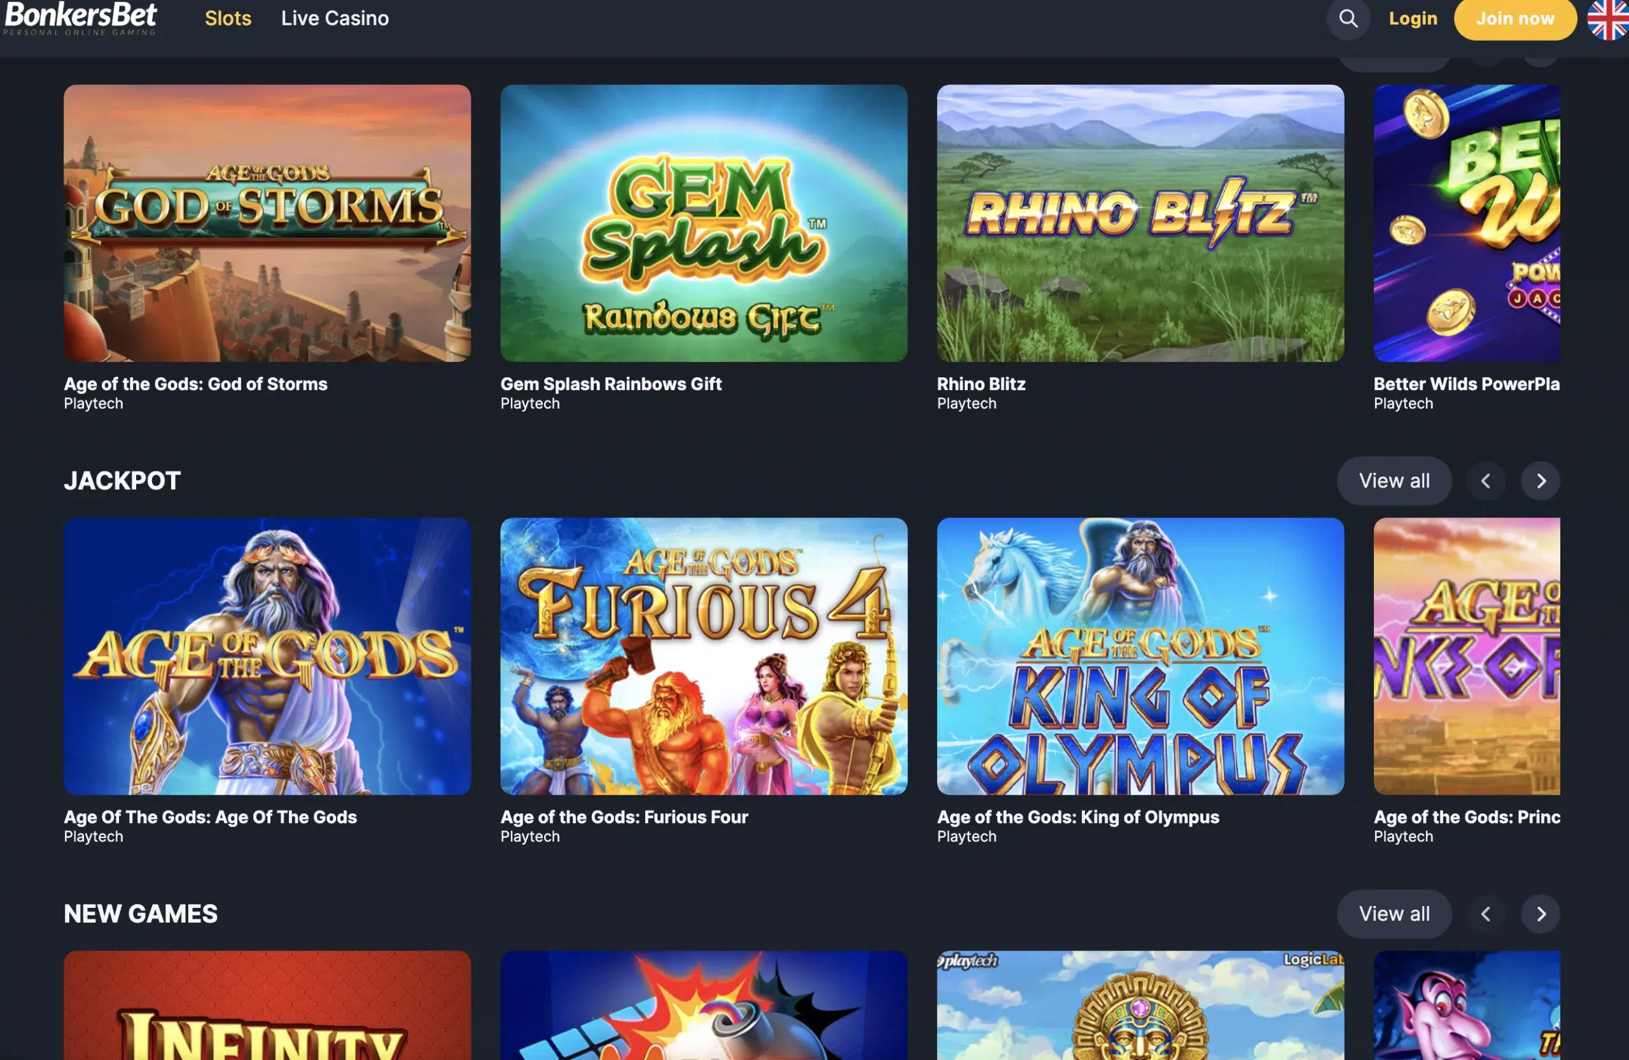Launch the Rhino Blitz game tile
1629x1060 pixels.
[x=1140, y=223]
